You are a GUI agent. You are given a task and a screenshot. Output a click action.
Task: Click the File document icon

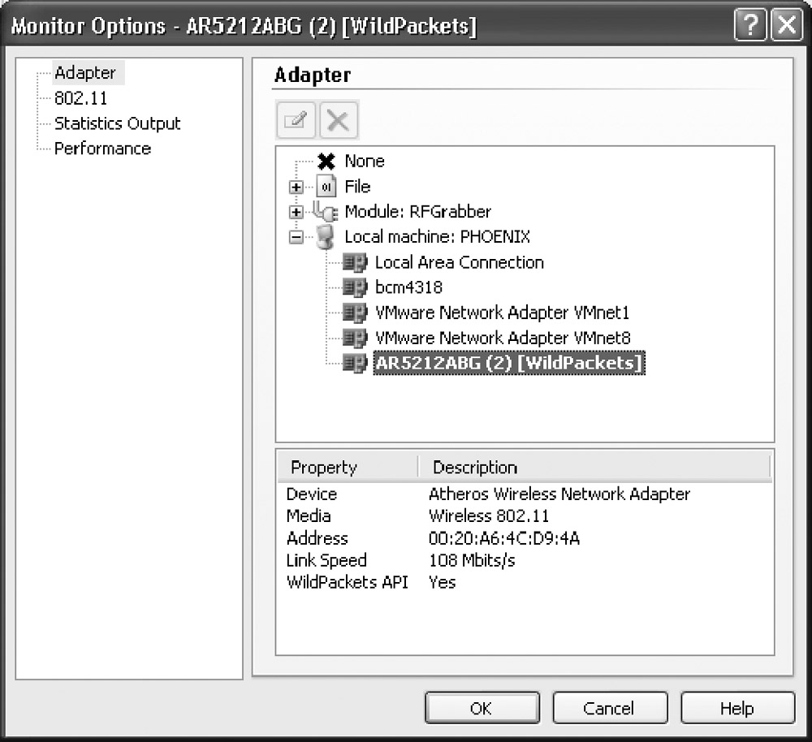tap(326, 187)
